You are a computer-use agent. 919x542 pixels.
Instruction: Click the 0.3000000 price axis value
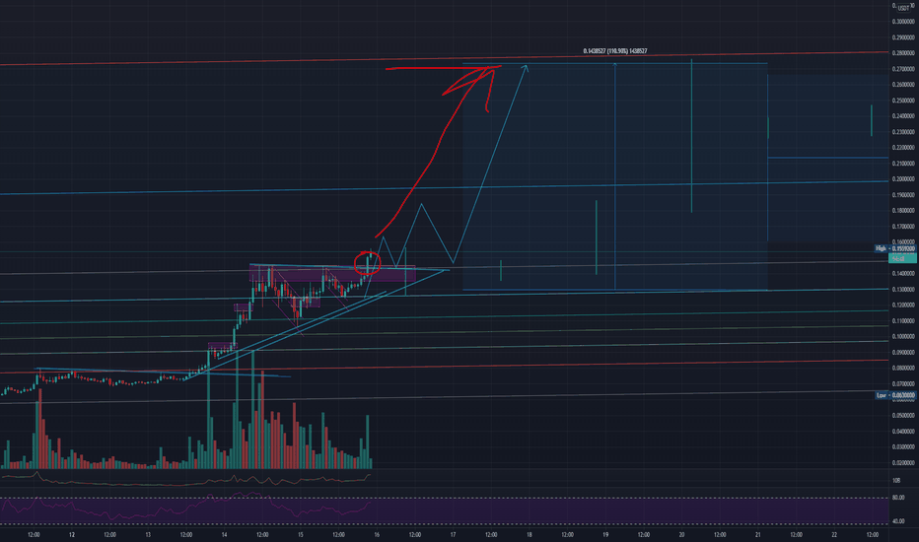(x=903, y=22)
